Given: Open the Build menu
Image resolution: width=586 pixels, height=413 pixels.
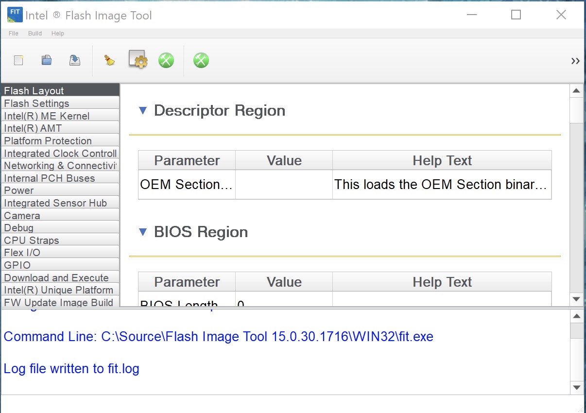Looking at the screenshot, I should point(35,34).
